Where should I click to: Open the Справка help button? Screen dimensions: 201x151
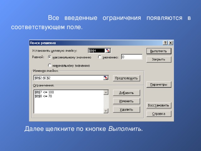159,114
